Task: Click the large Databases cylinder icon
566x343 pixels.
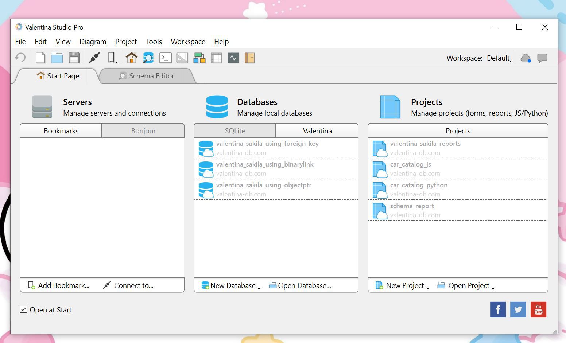Action: pyautogui.click(x=217, y=107)
